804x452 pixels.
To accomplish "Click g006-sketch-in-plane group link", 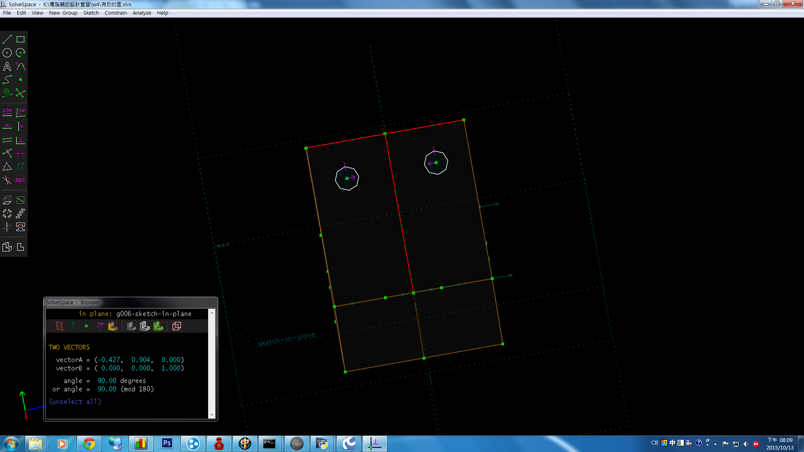I will click(154, 314).
